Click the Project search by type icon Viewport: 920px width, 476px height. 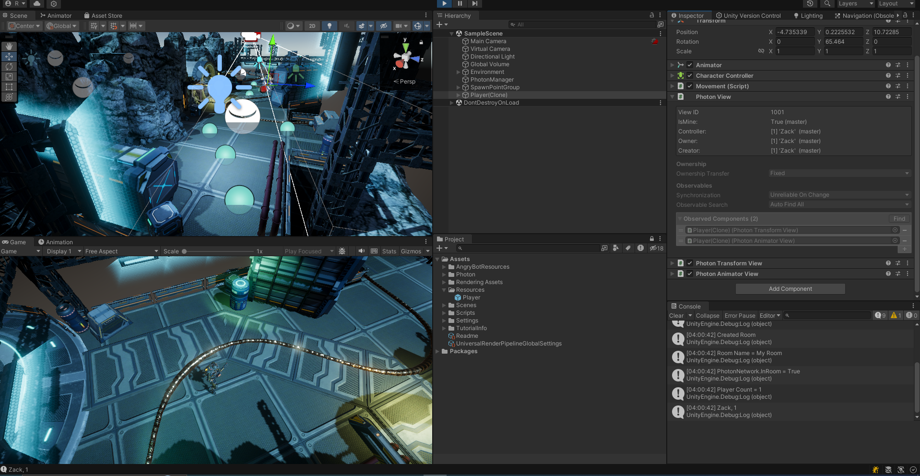tap(616, 248)
